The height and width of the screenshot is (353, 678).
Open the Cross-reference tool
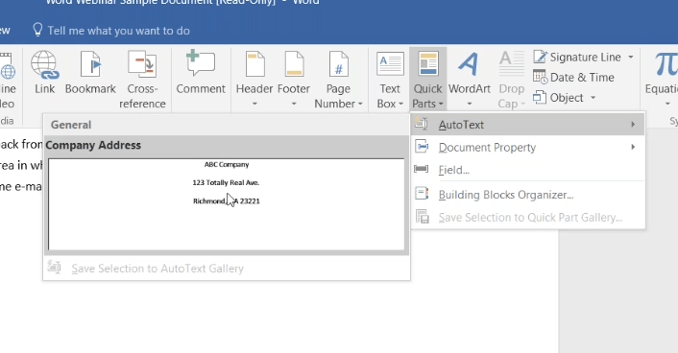coord(142,80)
